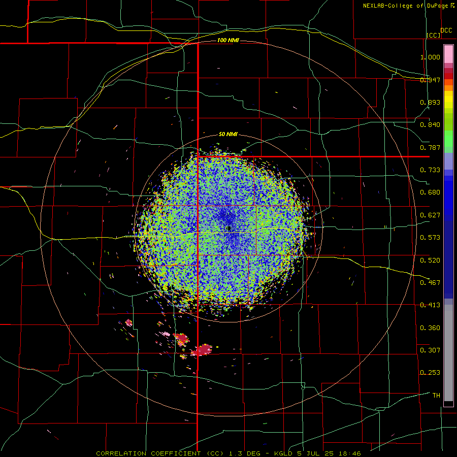
Task: Click the [CC] legend unit label
Action: click(434, 35)
